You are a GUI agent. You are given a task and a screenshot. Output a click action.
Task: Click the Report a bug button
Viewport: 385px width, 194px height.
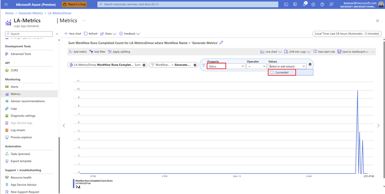(74, 4)
